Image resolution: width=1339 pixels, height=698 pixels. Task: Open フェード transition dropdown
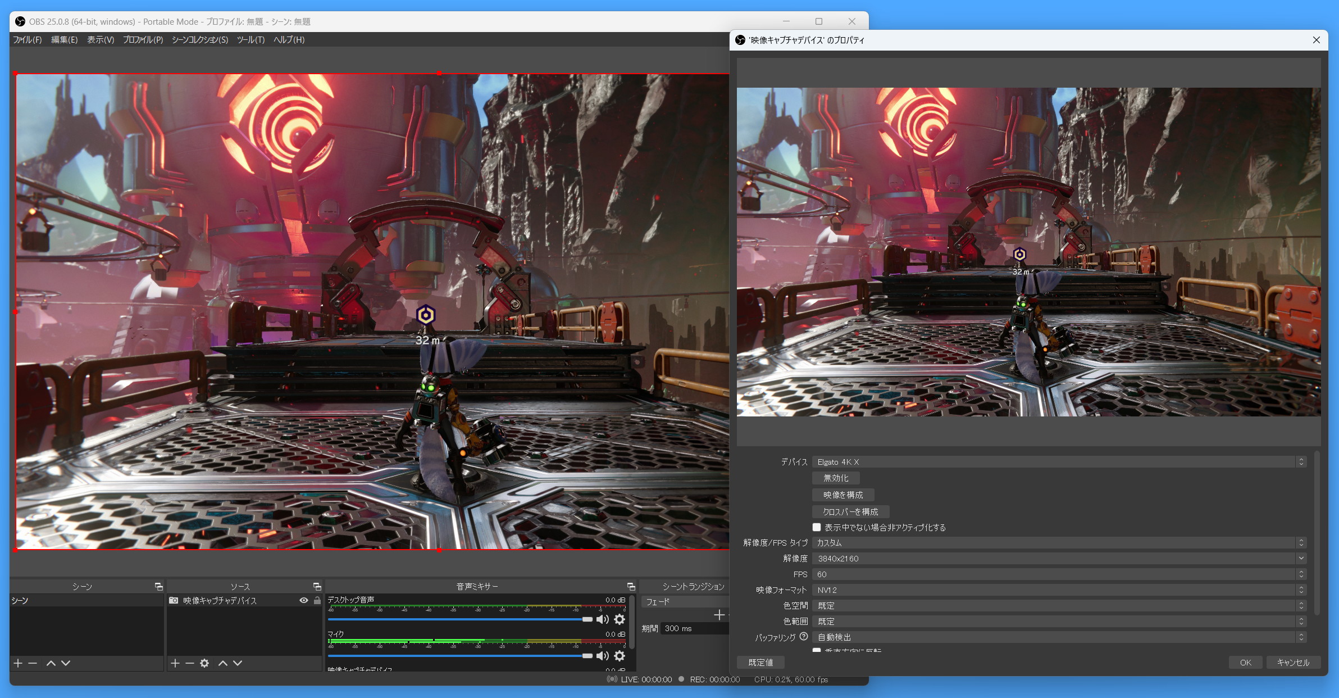point(685,602)
